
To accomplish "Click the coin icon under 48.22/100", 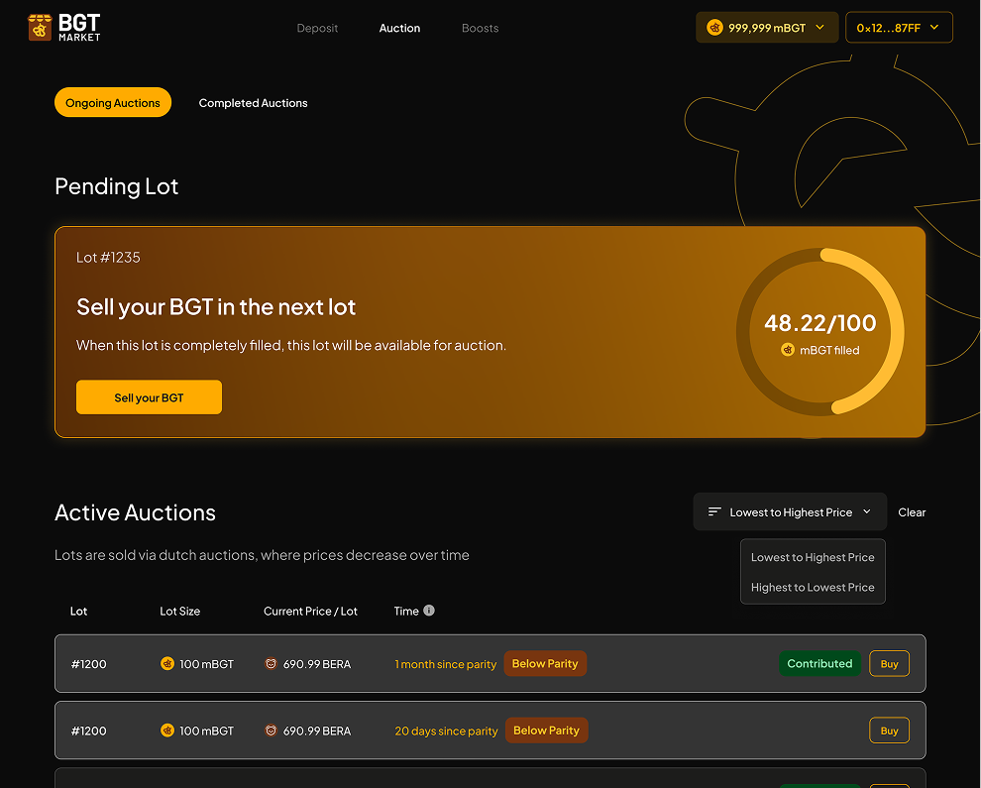I will pos(788,350).
